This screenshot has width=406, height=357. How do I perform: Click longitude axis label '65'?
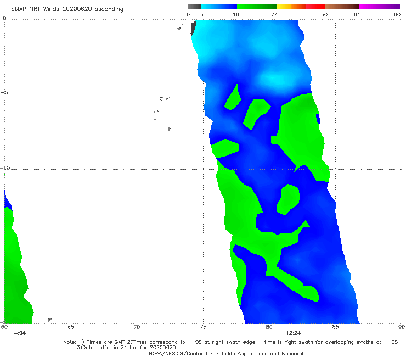tap(71, 327)
